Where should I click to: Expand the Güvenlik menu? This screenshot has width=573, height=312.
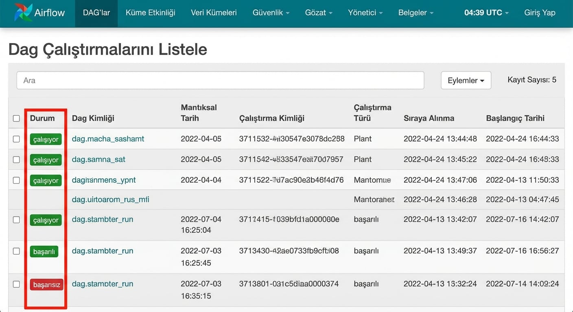coord(271,13)
